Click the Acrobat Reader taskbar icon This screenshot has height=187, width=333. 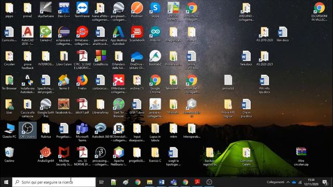tap(197, 182)
